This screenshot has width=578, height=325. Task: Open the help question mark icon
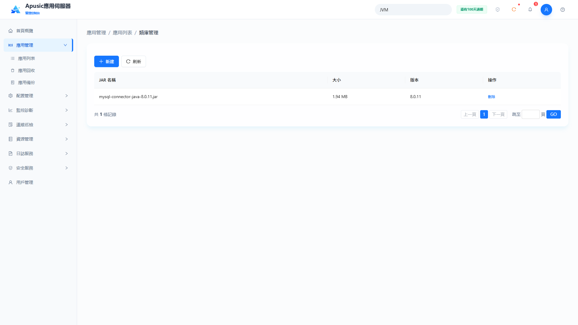[563, 10]
